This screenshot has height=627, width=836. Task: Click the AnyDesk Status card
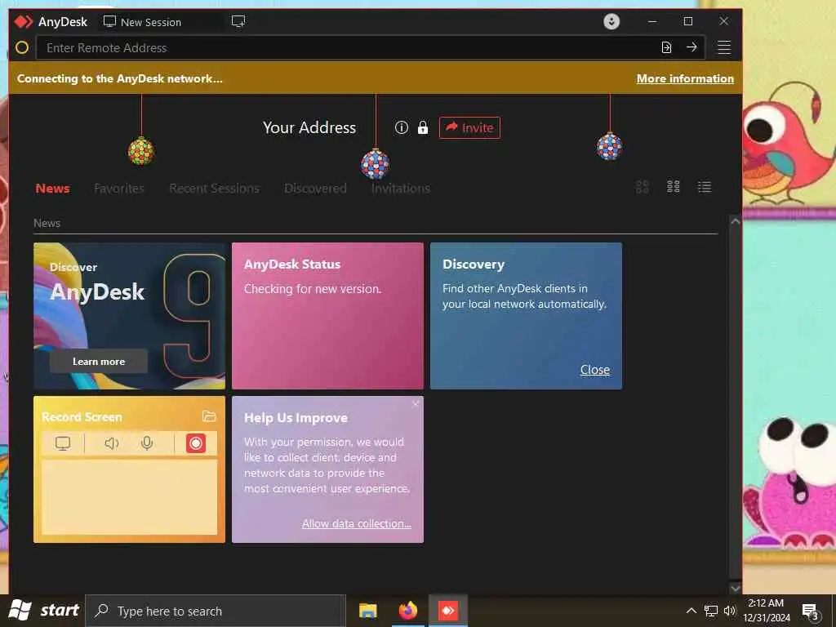coord(328,316)
